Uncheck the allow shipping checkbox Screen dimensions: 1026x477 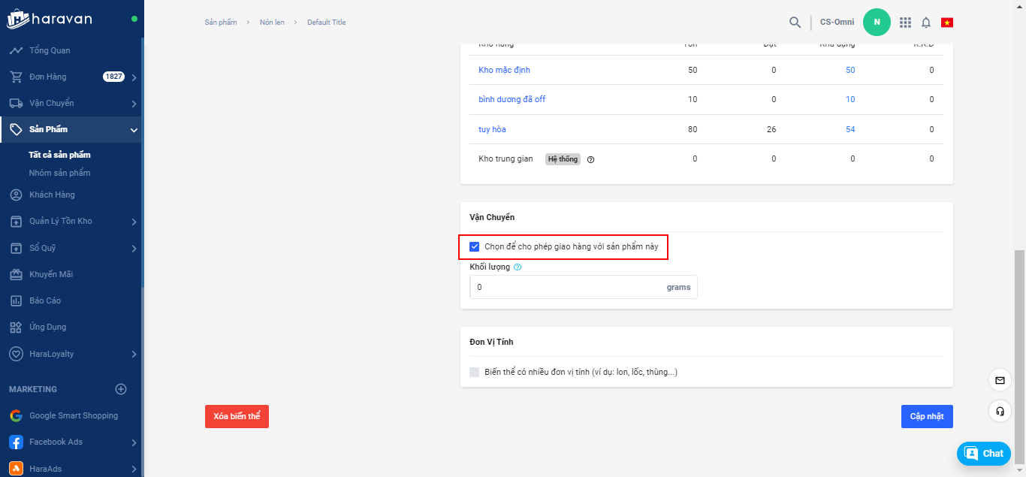pyautogui.click(x=475, y=246)
